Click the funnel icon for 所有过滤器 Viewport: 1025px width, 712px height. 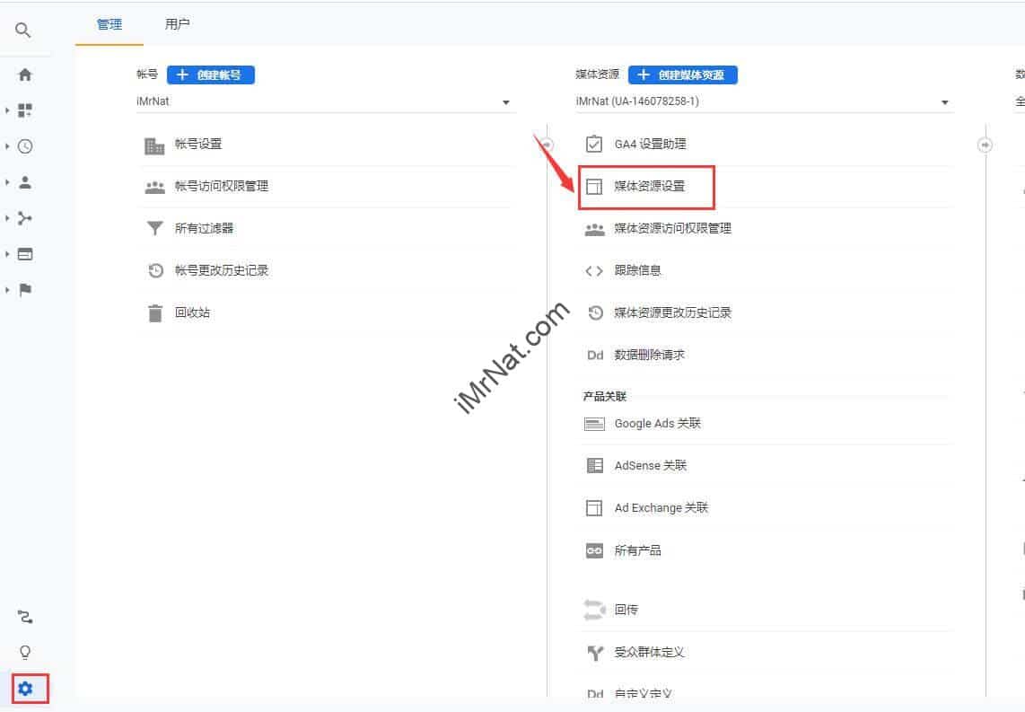click(x=155, y=228)
